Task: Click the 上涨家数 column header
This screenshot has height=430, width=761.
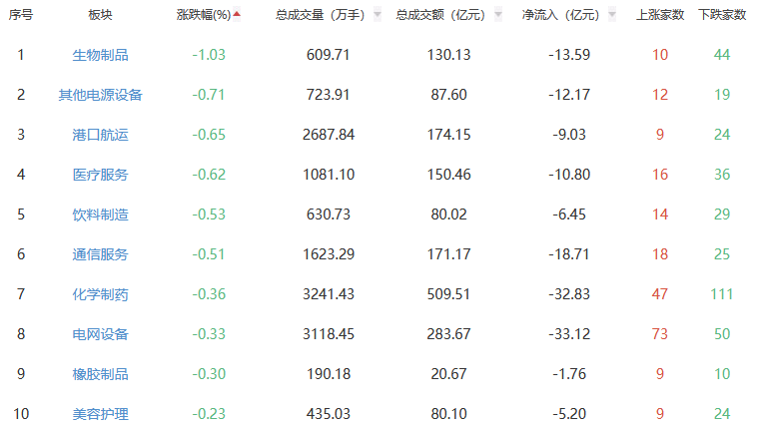Action: coord(660,16)
